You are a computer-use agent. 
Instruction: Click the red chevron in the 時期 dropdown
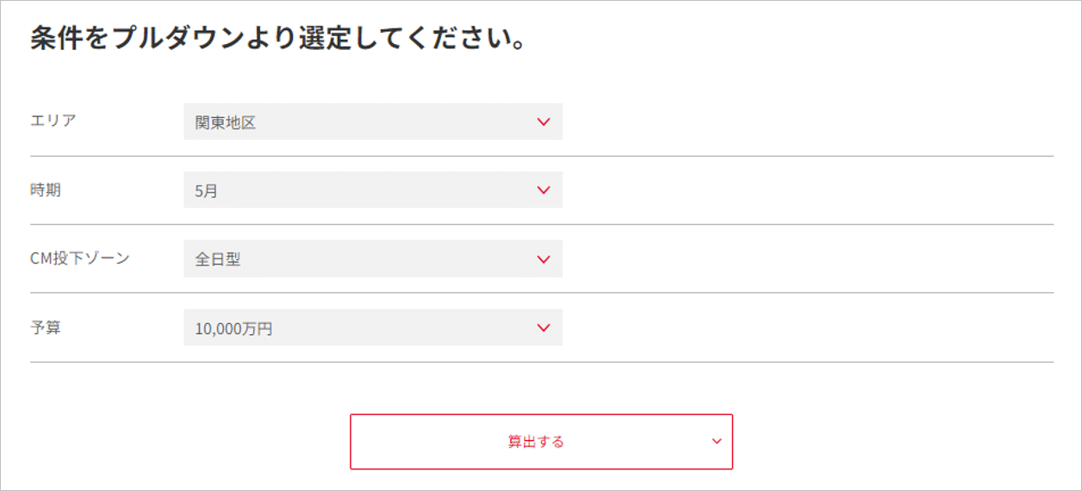(x=544, y=190)
